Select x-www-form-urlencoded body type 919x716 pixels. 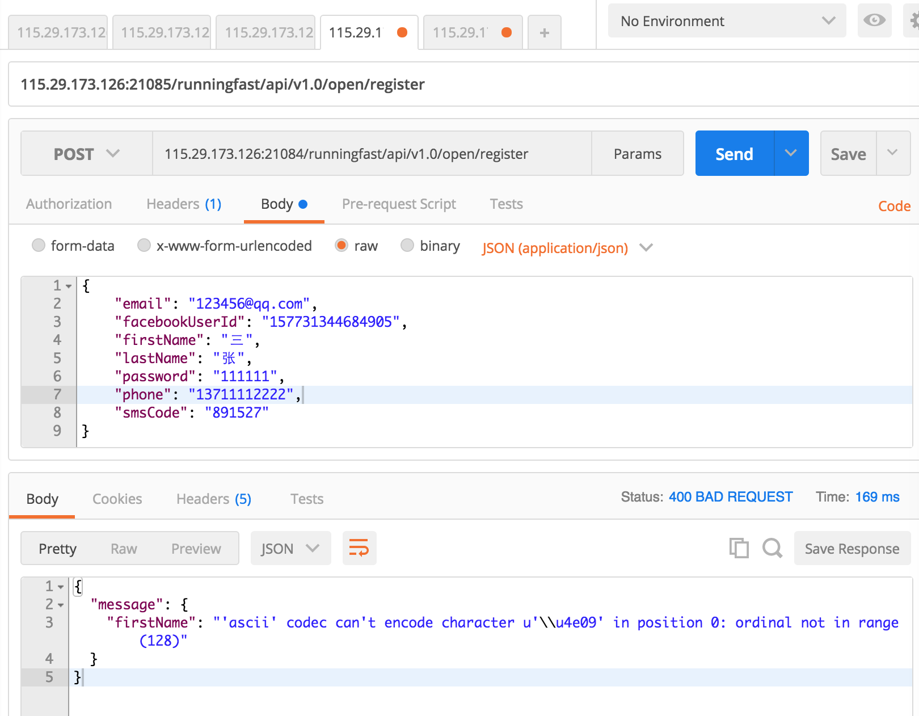pos(144,245)
